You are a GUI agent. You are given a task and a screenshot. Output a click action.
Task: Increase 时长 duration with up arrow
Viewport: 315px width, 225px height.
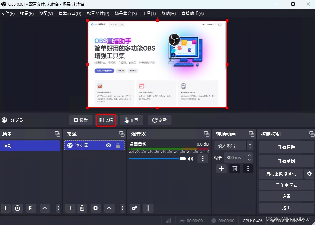249,155
